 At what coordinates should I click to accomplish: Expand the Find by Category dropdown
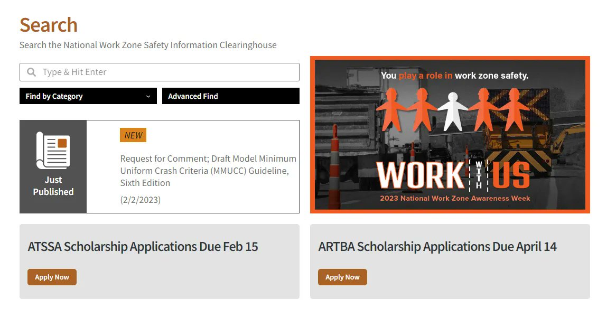pyautogui.click(x=88, y=96)
